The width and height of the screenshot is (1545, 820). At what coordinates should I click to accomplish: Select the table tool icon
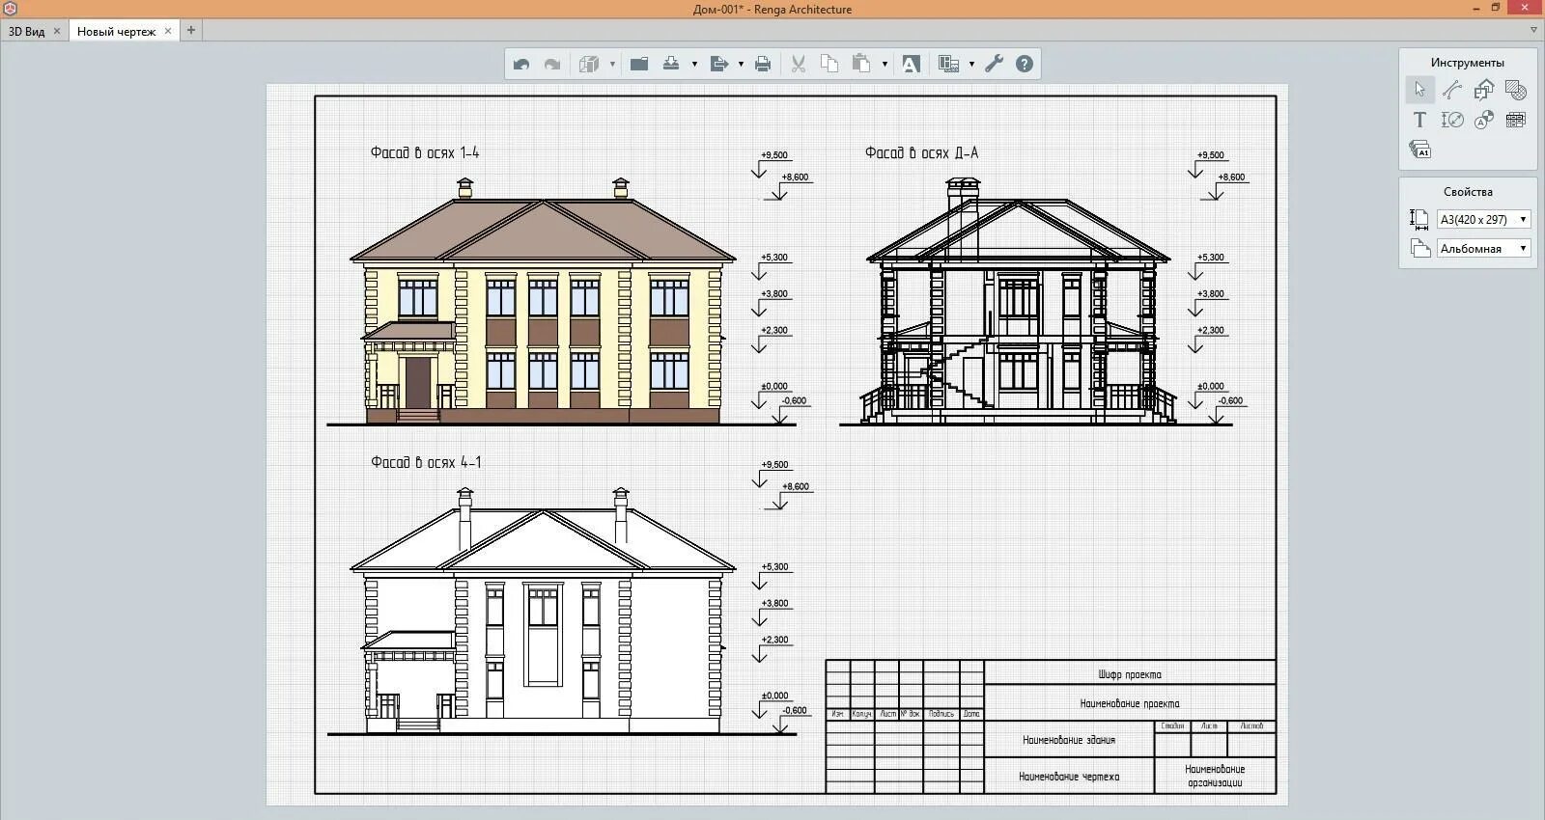[x=1516, y=120]
